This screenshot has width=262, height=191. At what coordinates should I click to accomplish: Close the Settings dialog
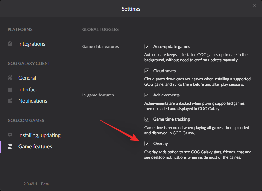[x=254, y=5]
